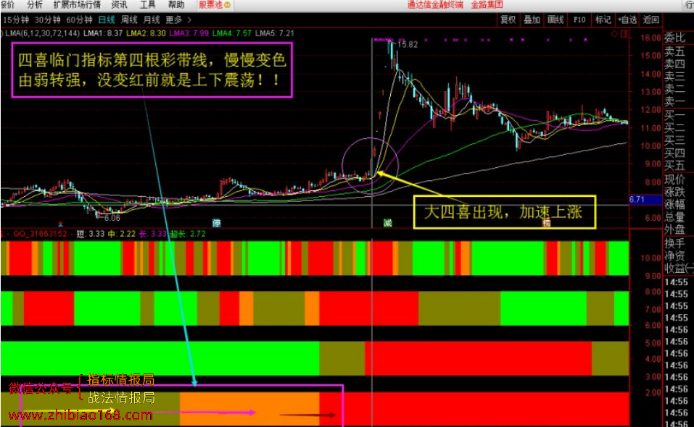Click the 买五 row in quote panel

click(x=674, y=166)
